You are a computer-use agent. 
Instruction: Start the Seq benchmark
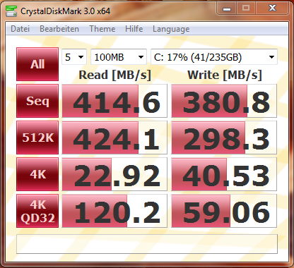pos(37,101)
